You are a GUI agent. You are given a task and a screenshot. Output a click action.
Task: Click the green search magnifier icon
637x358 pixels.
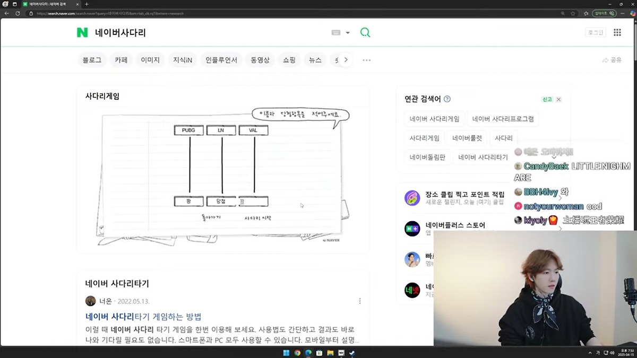365,33
